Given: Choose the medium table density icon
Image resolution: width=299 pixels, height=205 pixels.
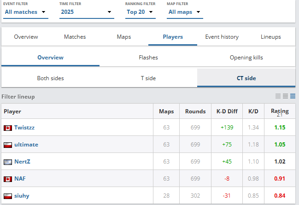Looking at the screenshot, I should pos(286,96).
